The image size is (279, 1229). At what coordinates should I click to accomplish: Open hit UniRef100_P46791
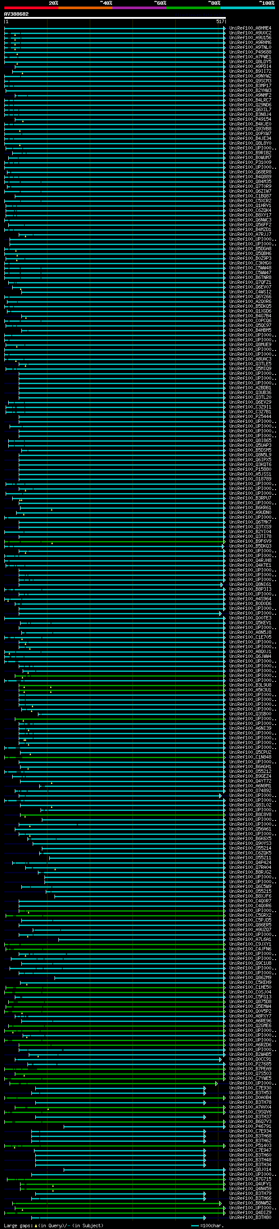pos(250,1126)
